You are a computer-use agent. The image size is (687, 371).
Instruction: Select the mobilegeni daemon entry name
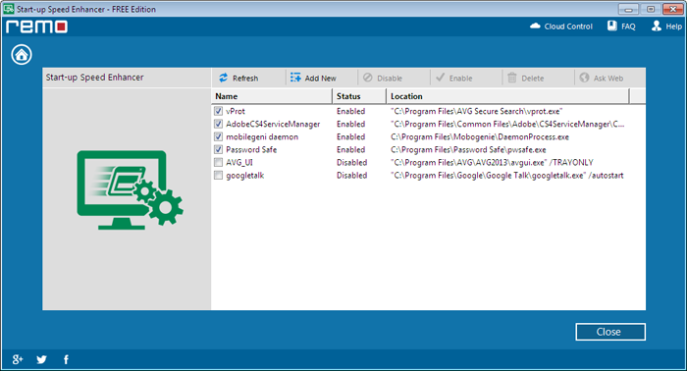tap(262, 136)
